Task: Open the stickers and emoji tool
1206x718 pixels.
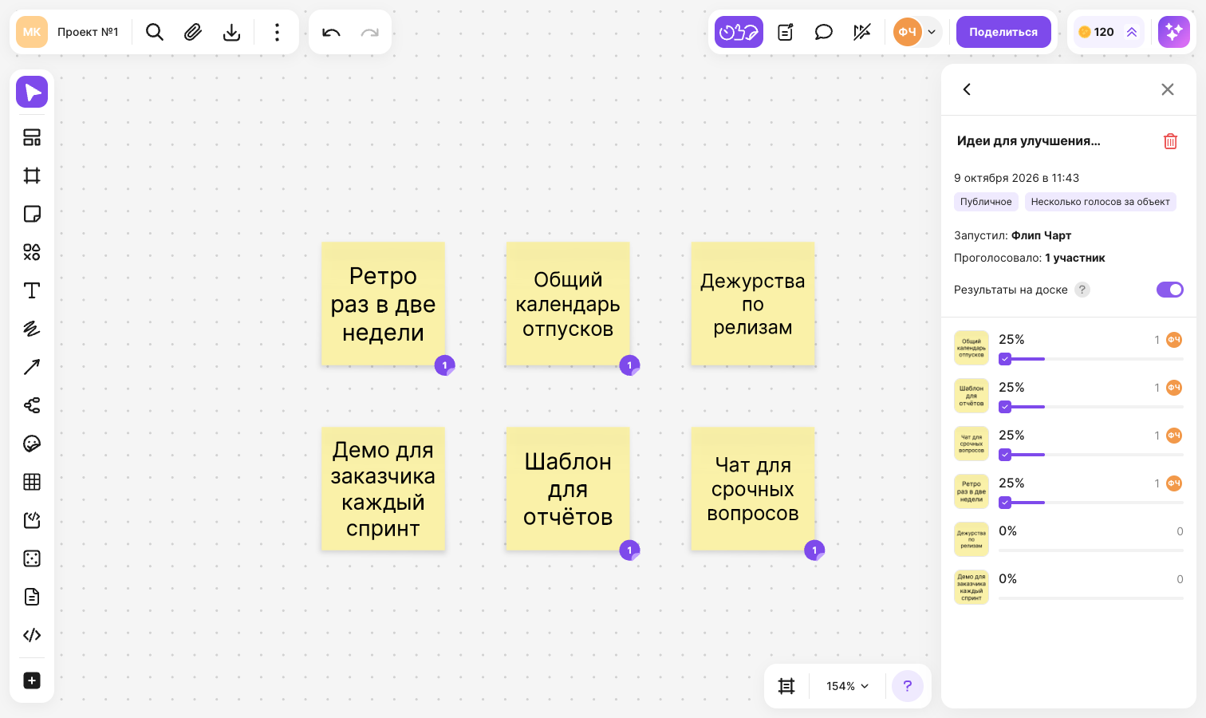Action: [x=32, y=444]
